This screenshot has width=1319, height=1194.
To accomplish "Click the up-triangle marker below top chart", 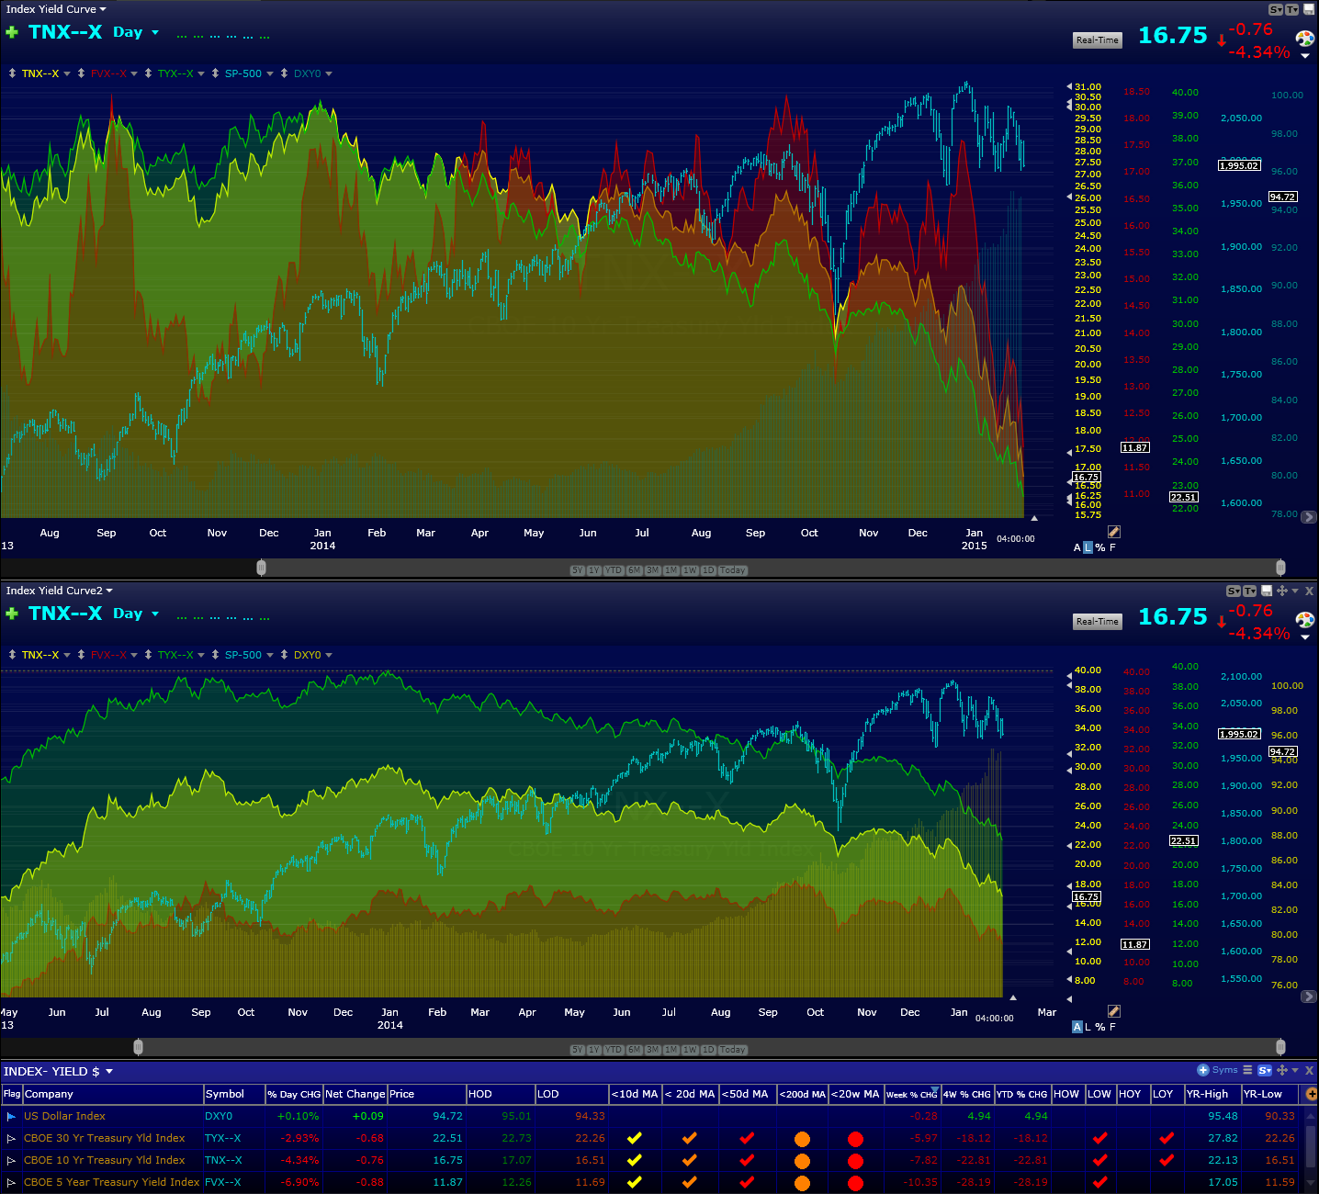I will tap(1034, 518).
